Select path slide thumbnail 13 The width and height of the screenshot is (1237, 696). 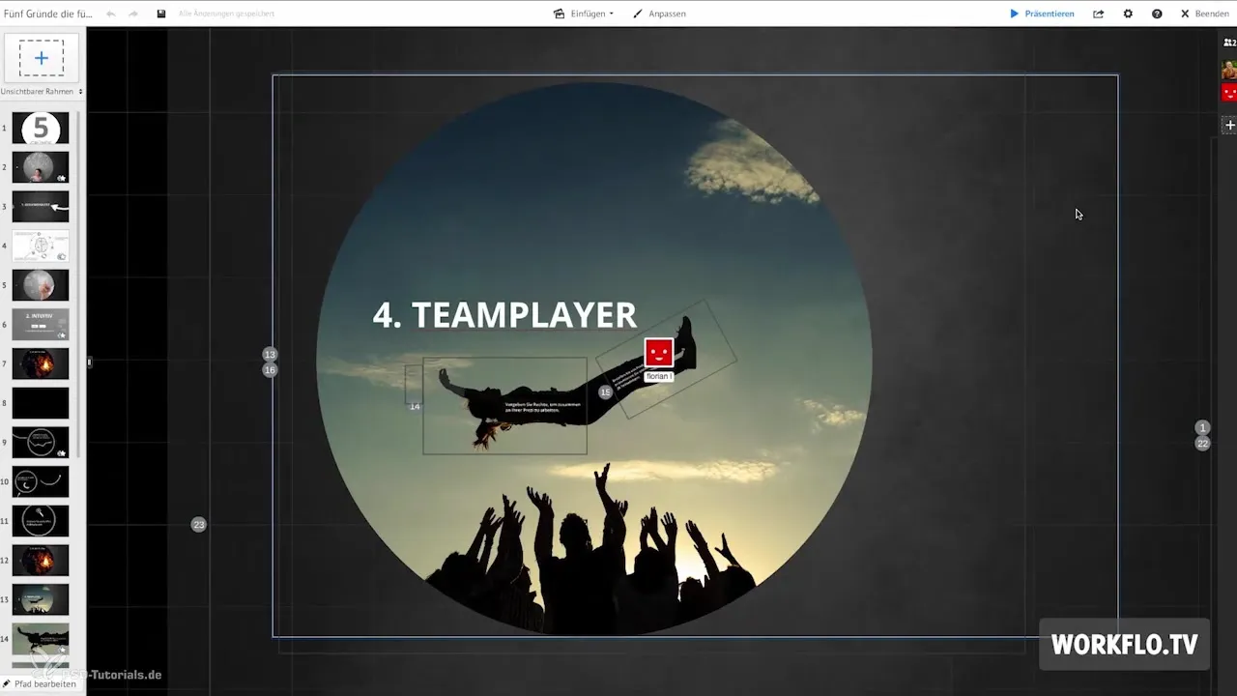[41, 599]
